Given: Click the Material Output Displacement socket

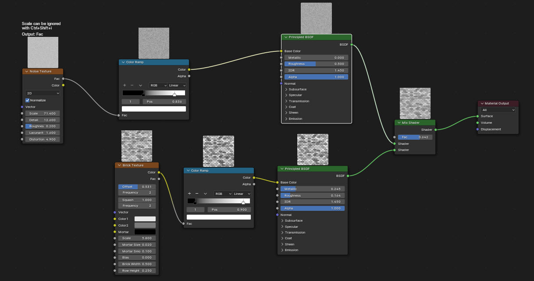Looking at the screenshot, I should click(x=477, y=129).
